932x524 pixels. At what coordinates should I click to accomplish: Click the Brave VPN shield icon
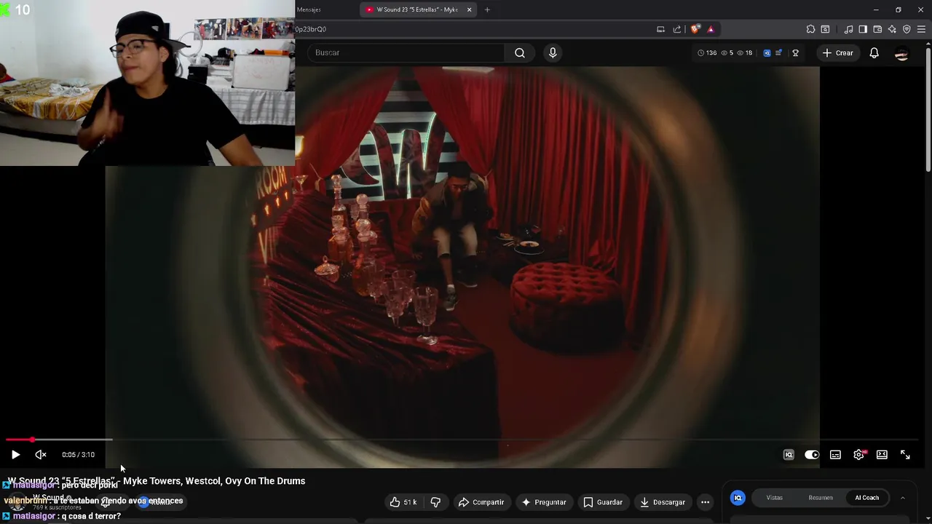coord(907,29)
